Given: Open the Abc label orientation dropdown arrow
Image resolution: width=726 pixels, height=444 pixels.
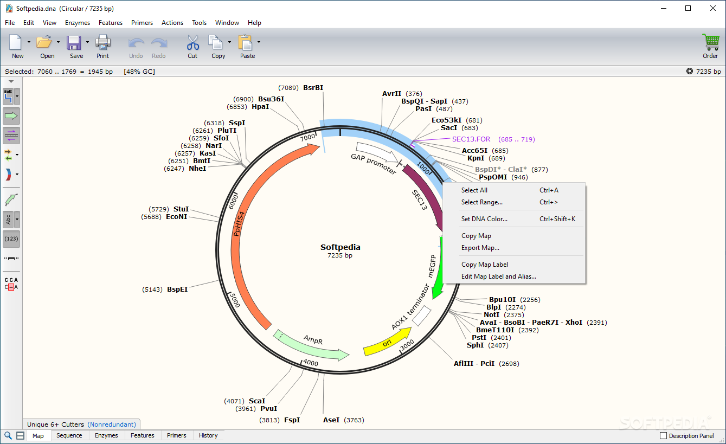Looking at the screenshot, I should [17, 219].
